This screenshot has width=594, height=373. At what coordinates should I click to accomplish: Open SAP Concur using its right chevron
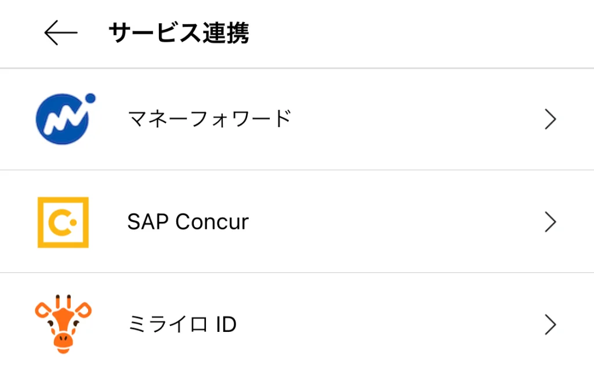[550, 222]
